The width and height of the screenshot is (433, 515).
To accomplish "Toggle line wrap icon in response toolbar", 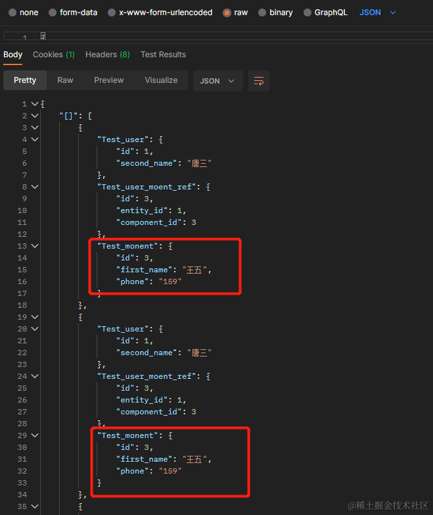I will [x=259, y=81].
